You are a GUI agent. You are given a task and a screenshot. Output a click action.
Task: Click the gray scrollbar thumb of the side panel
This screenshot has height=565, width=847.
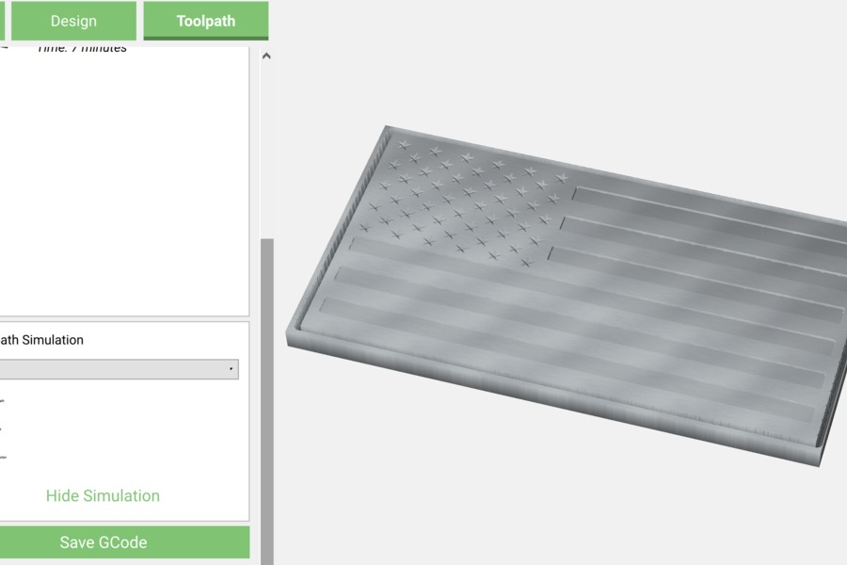tap(267, 401)
